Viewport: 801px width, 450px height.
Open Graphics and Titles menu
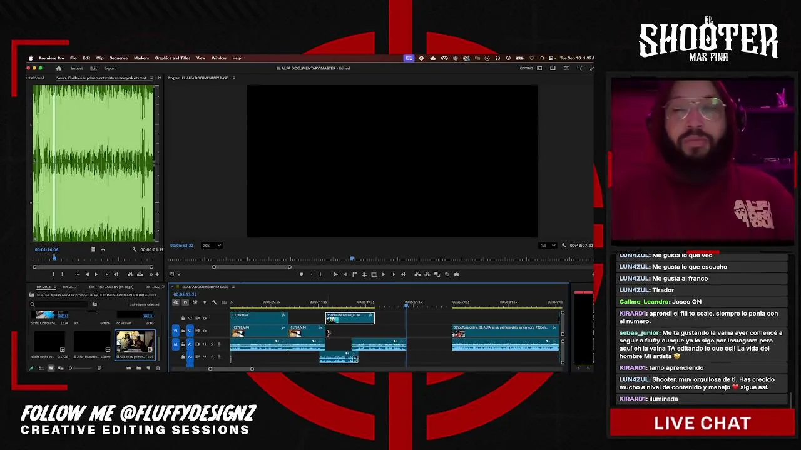pos(173,58)
